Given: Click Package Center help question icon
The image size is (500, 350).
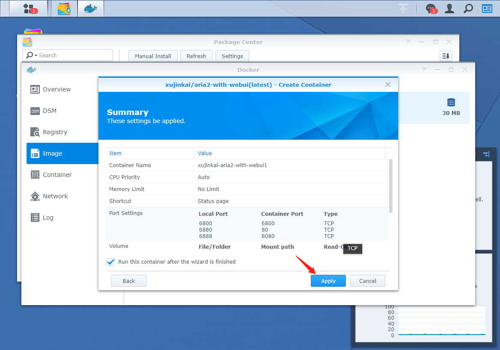Looking at the screenshot, I should (408, 42).
